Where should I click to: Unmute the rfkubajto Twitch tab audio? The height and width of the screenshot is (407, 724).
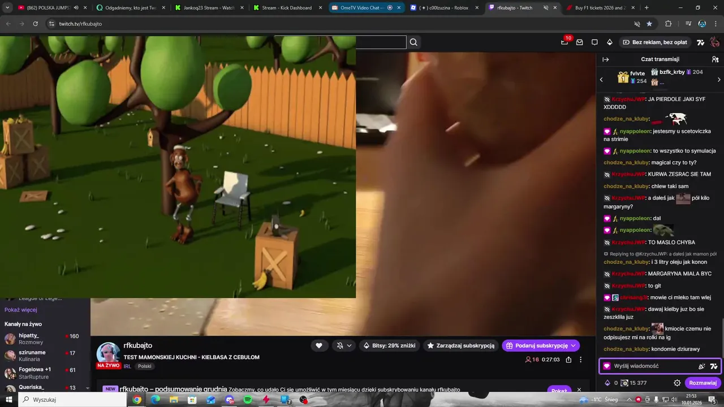click(x=546, y=8)
